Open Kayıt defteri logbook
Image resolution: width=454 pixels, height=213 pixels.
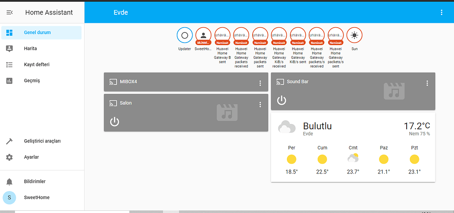pyautogui.click(x=41, y=64)
